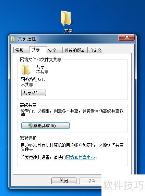Close the 共享 属性 window with X
Viewport: 145px width, 196px height.
[x=126, y=37]
